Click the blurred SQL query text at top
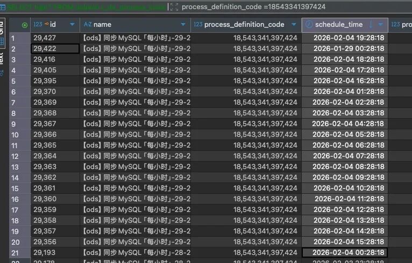The width and height of the screenshot is (412, 263). tap(87, 7)
